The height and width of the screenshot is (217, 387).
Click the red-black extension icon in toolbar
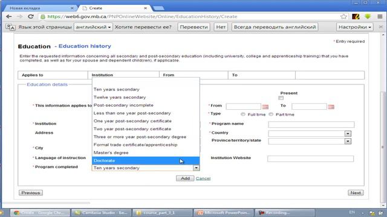pyautogui.click(x=356, y=16)
